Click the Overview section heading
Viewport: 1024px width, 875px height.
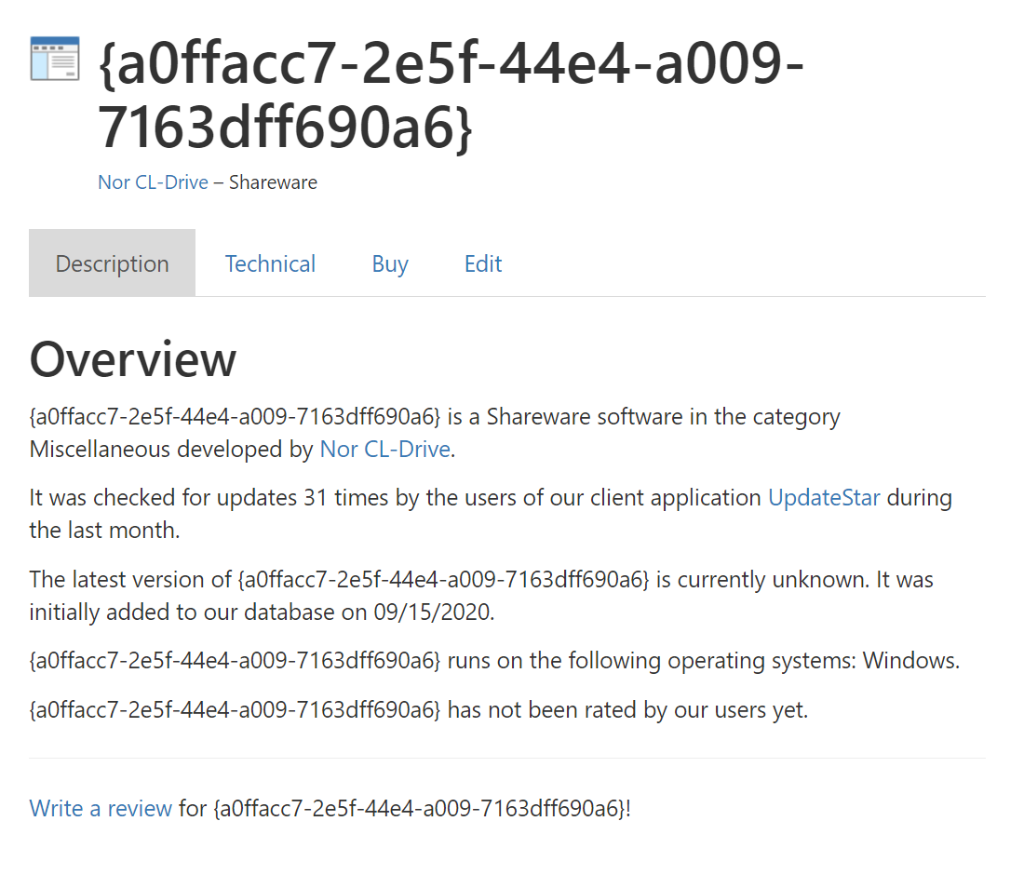coord(133,359)
